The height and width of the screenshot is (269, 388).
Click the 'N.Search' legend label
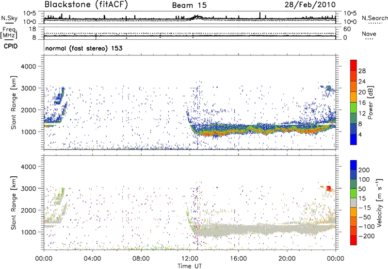tap(374, 18)
